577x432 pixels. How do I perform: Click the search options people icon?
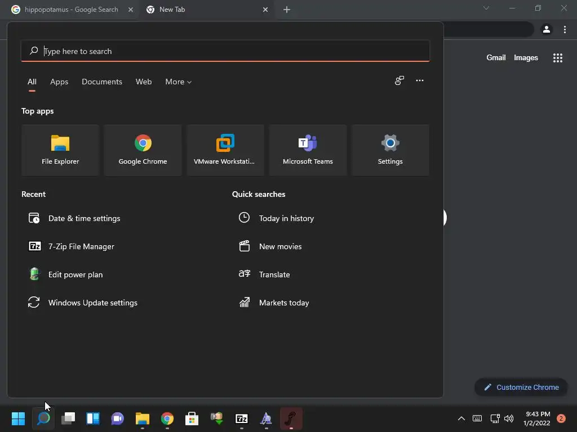(x=400, y=80)
